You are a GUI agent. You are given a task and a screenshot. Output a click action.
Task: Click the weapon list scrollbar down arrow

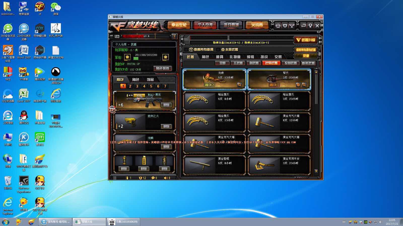(316, 171)
